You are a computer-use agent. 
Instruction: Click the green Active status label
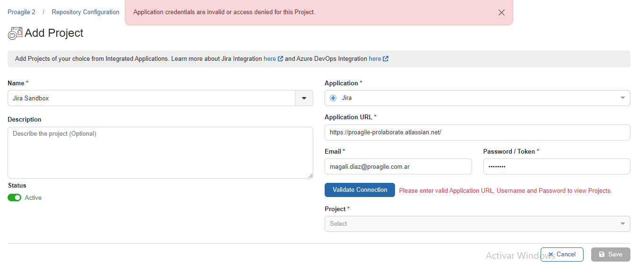pyautogui.click(x=33, y=198)
